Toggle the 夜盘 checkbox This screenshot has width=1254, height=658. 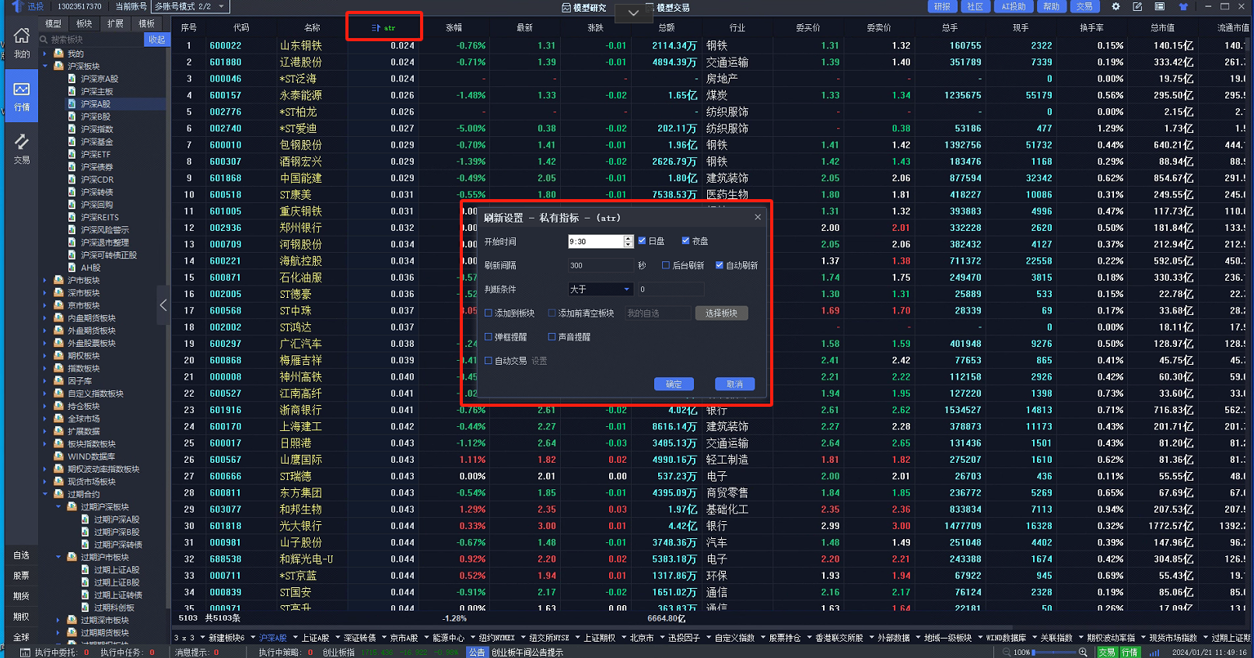[685, 241]
